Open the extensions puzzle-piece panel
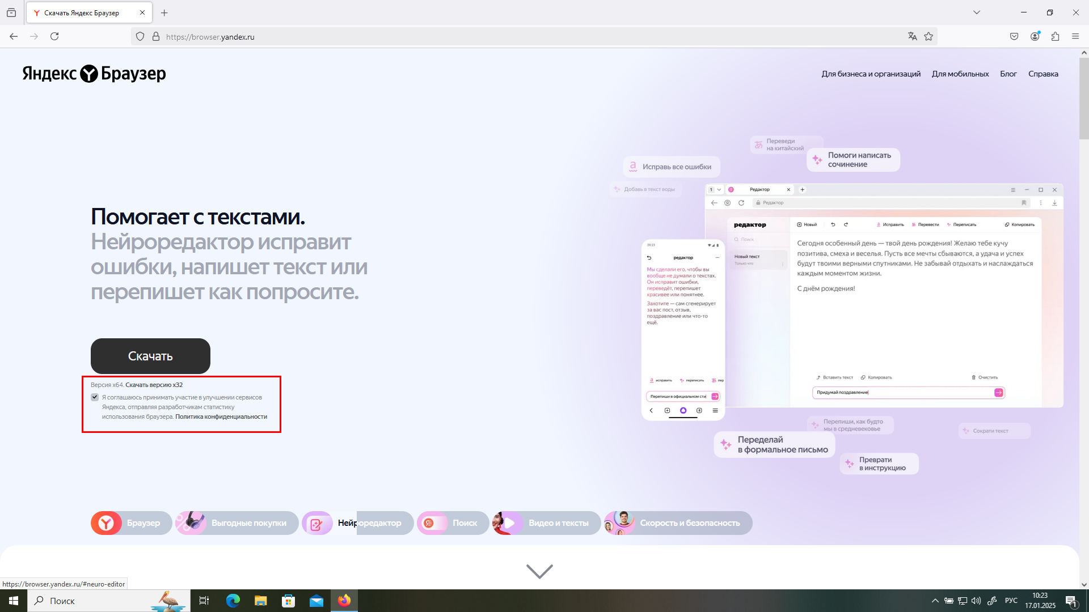 [x=1056, y=36]
